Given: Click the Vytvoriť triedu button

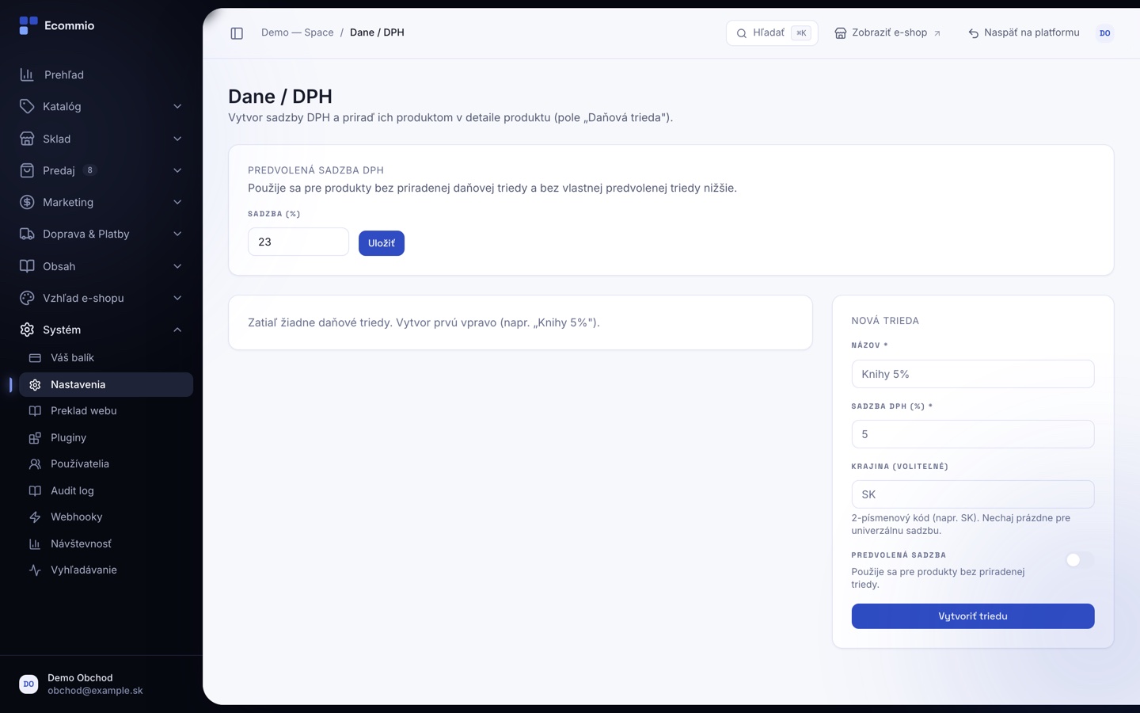Looking at the screenshot, I should coord(973,616).
